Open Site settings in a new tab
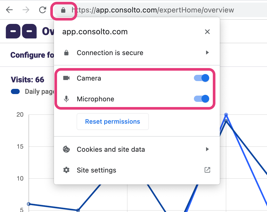 coord(207,170)
